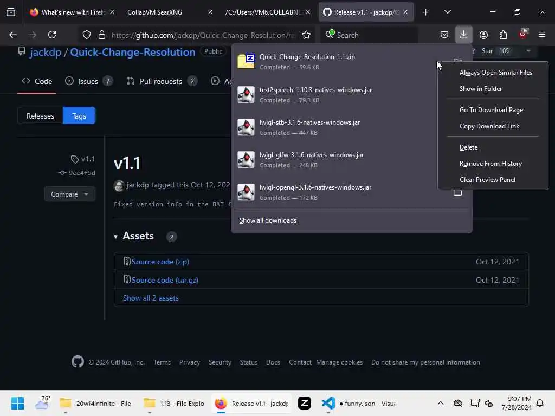Viewport: 555px width, 416px height.
Task: Open a new browser tab
Action: 426,12
